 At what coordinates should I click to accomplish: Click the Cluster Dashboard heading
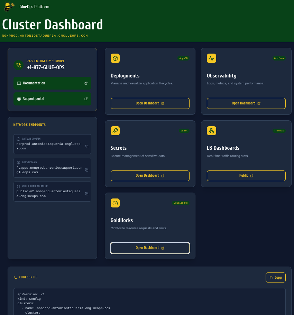click(x=53, y=25)
